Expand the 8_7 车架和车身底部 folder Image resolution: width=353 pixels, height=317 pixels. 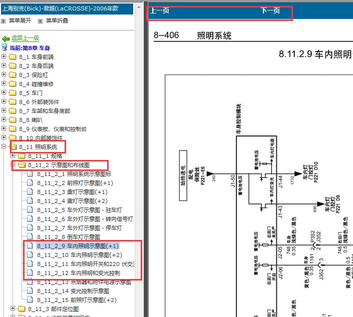click(x=4, y=110)
